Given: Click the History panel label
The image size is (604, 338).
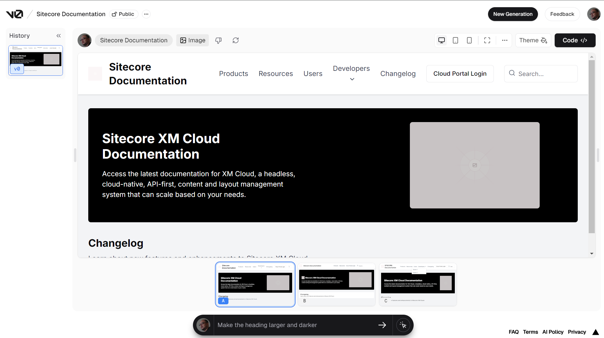Looking at the screenshot, I should click(19, 36).
